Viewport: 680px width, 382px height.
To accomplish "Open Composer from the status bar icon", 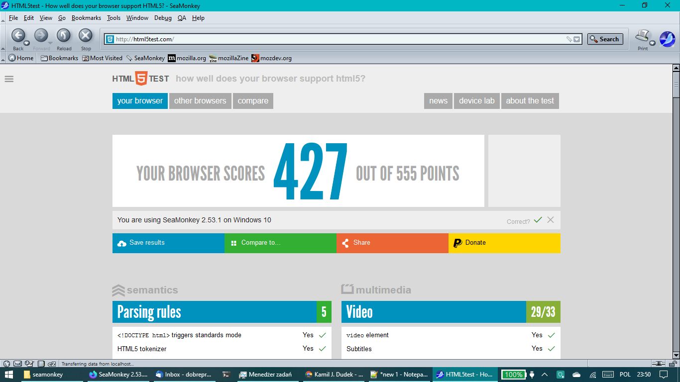I will coord(29,364).
